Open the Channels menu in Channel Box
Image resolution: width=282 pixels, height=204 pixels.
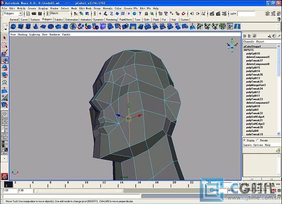pos(249,41)
